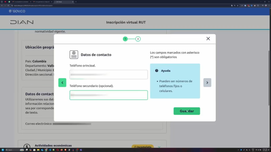Open Task View on the taskbar
The height and width of the screenshot is (152, 271).
pyautogui.click(x=27, y=150)
